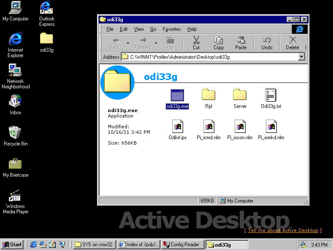
Task: Click the 10/16/21 3:42 PM modified date text
Action: click(129, 132)
